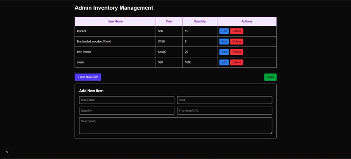Edit the steak item
This screenshot has width=351, height=159.
tap(224, 62)
